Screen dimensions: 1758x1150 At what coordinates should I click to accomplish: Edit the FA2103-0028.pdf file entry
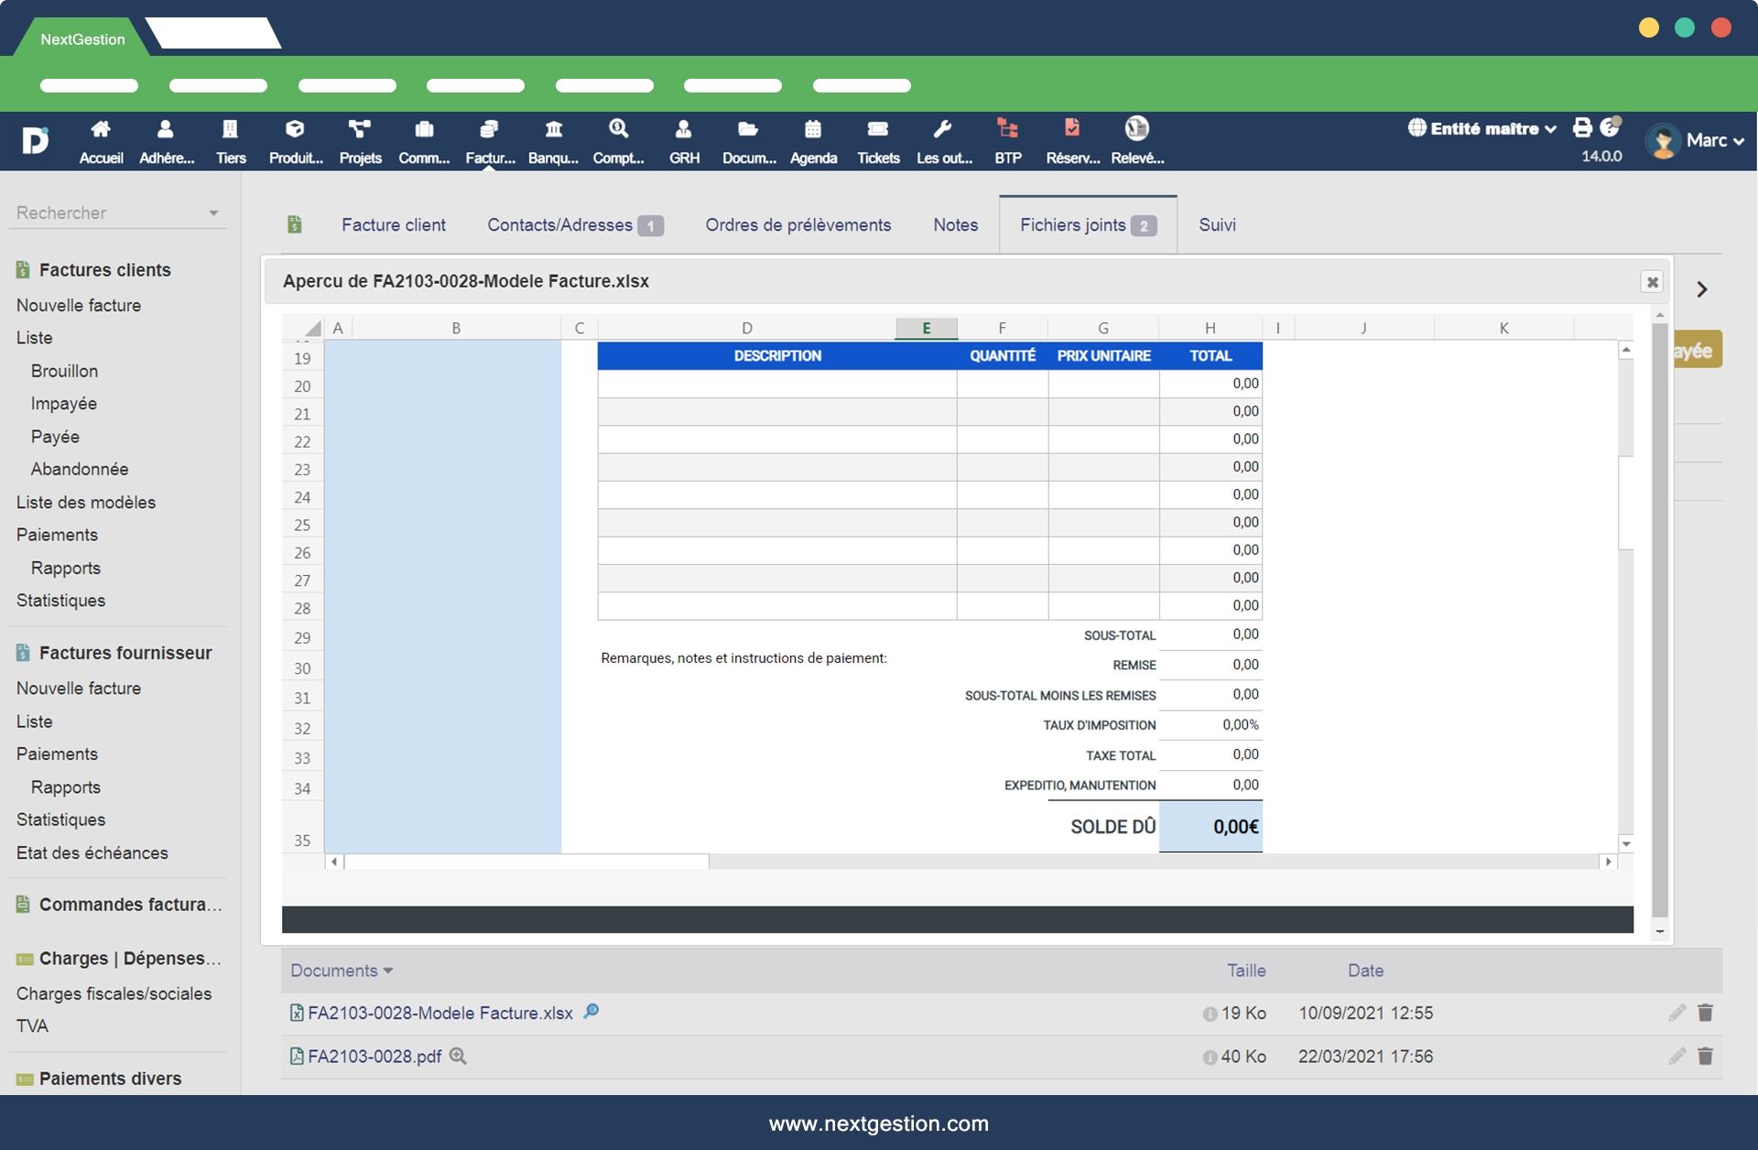point(1677,1056)
